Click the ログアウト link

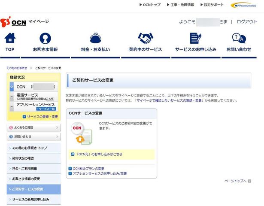[247, 22]
